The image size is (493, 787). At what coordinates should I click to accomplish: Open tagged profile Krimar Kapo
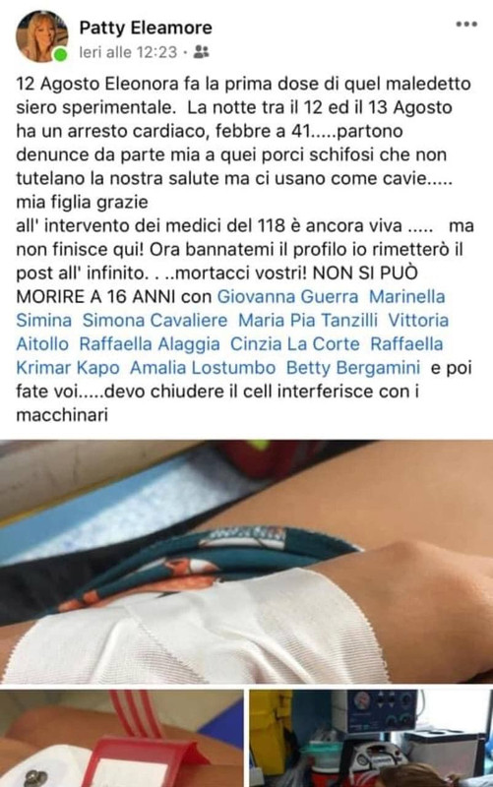tap(68, 367)
